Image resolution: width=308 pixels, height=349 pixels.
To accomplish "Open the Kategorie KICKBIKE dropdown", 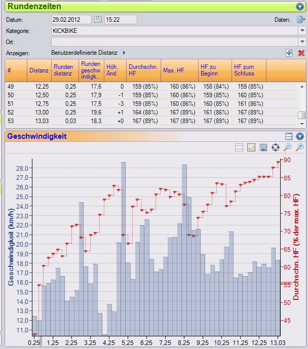I will tap(302, 30).
